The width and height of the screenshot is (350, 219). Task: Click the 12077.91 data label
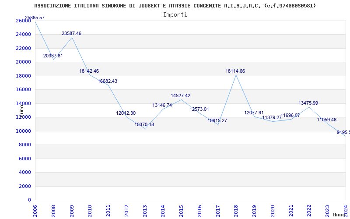pyautogui.click(x=254, y=113)
